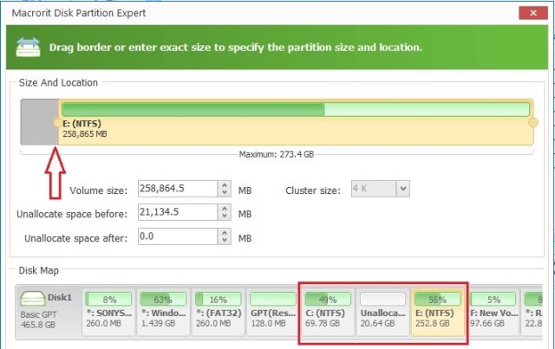Increase Unallocate space before value
This screenshot has height=349, width=555.
click(225, 209)
